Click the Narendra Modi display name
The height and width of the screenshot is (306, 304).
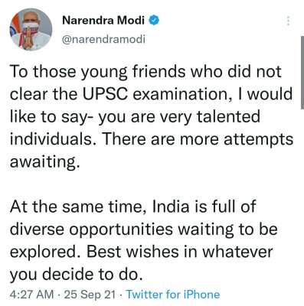pos(103,20)
